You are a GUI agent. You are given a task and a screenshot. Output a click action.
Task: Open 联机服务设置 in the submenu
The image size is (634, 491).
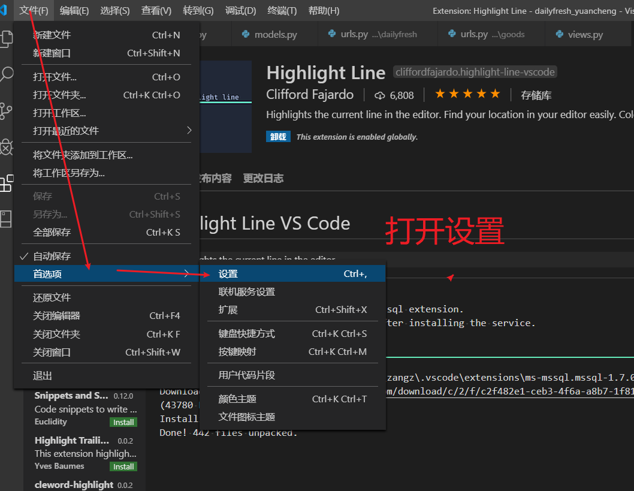point(293,291)
